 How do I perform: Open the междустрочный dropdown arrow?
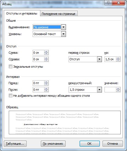tap(100, 90)
